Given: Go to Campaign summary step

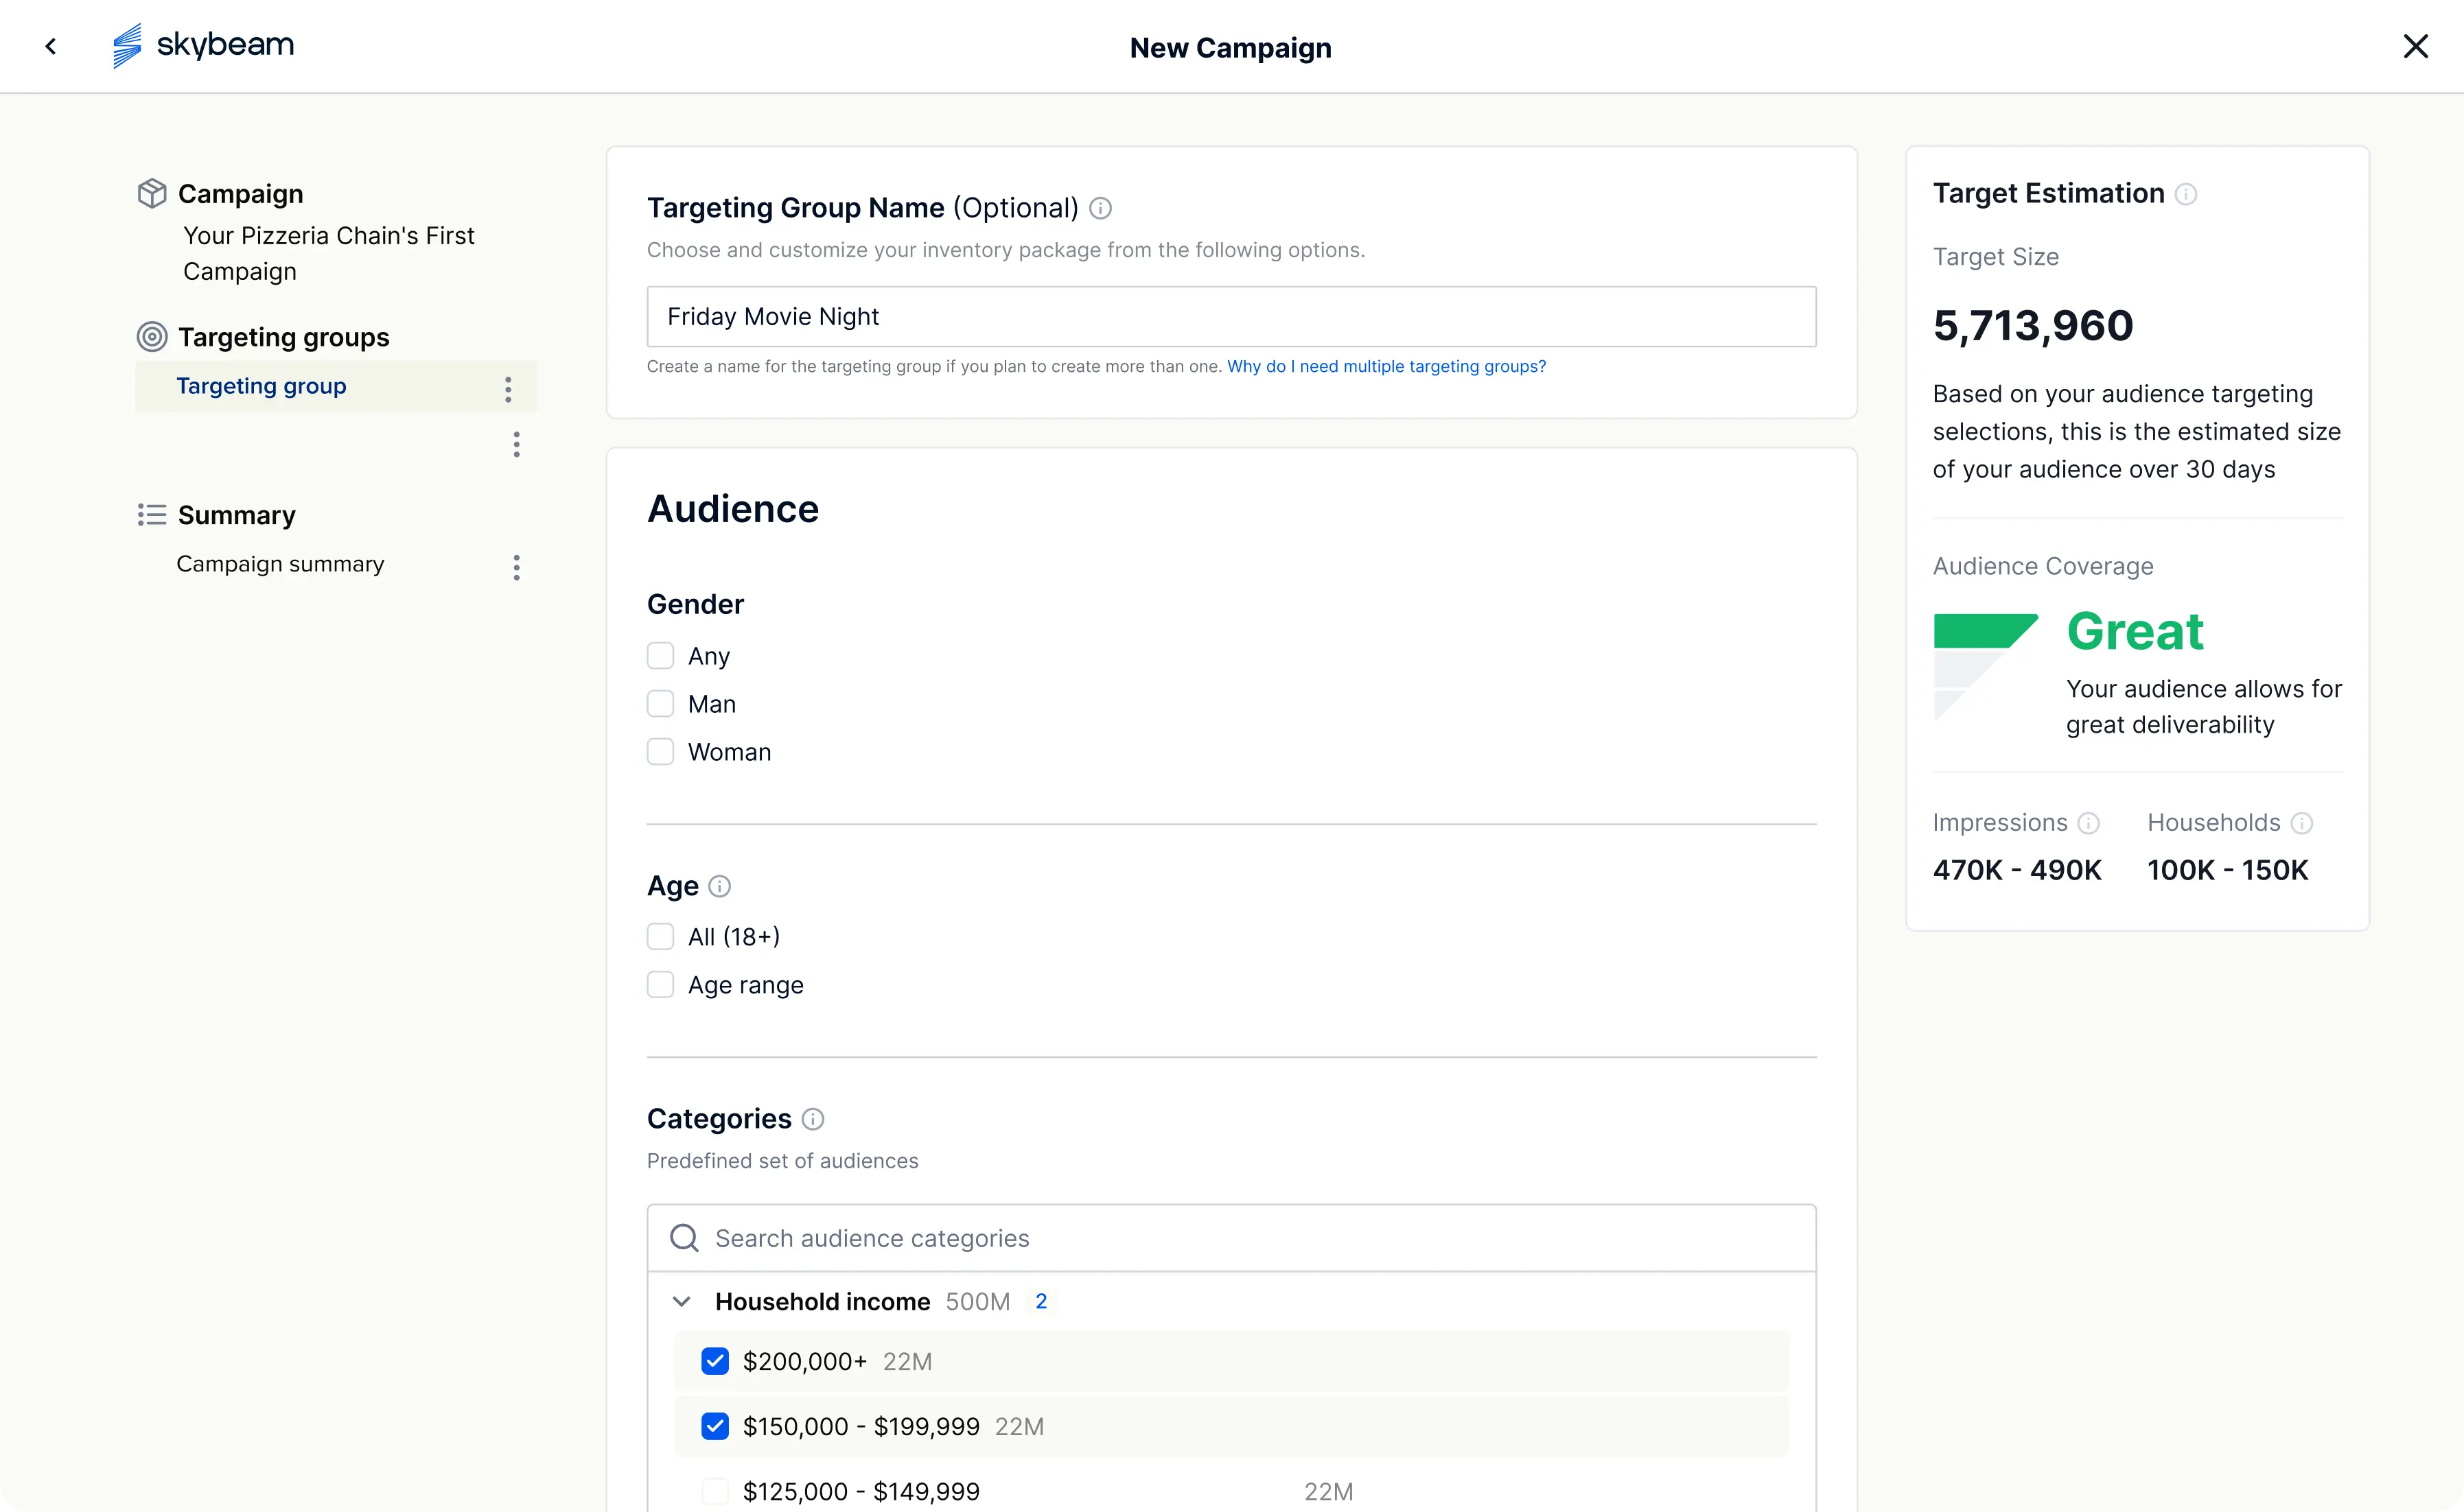Looking at the screenshot, I should tap(280, 564).
